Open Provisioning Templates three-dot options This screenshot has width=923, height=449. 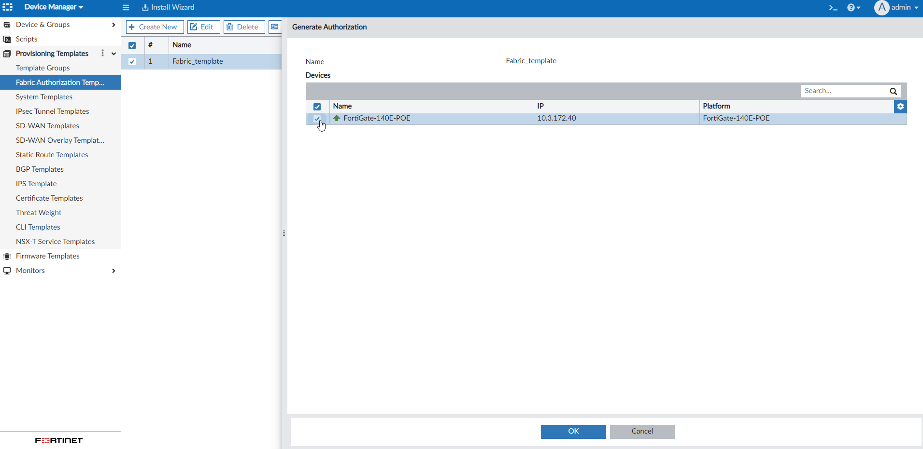coord(102,53)
